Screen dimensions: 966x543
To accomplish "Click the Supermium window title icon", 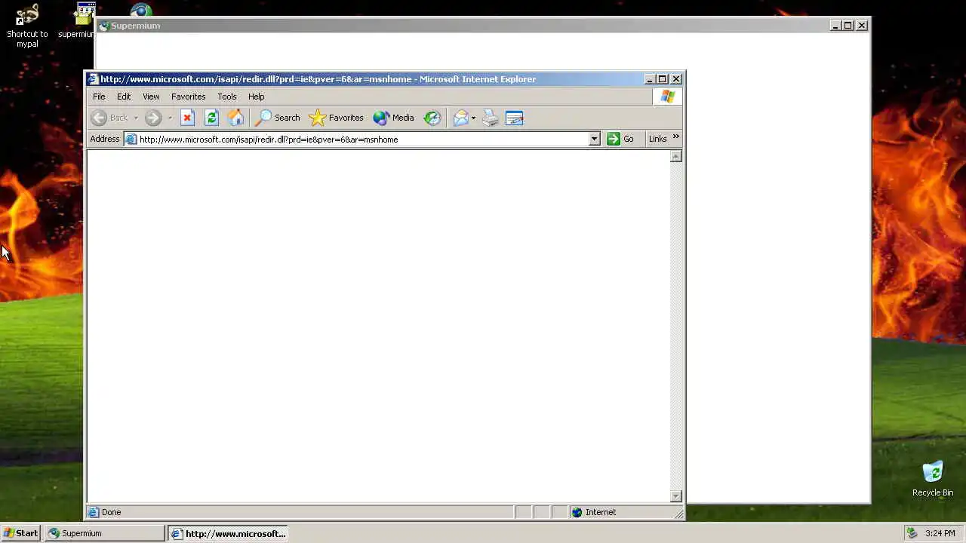I will 104,26.
